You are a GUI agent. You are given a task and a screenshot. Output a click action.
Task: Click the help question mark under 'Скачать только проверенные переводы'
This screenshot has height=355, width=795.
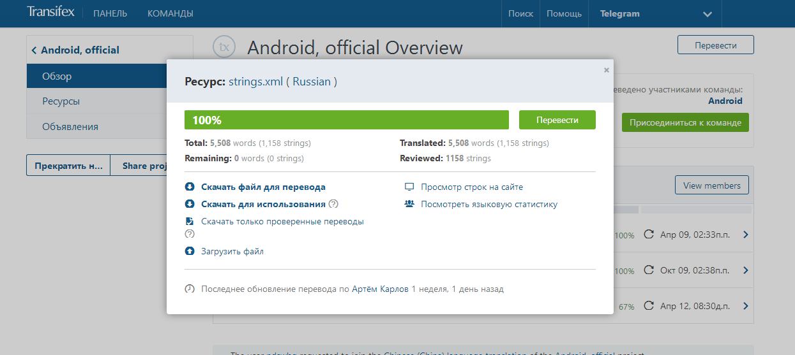[x=189, y=234]
